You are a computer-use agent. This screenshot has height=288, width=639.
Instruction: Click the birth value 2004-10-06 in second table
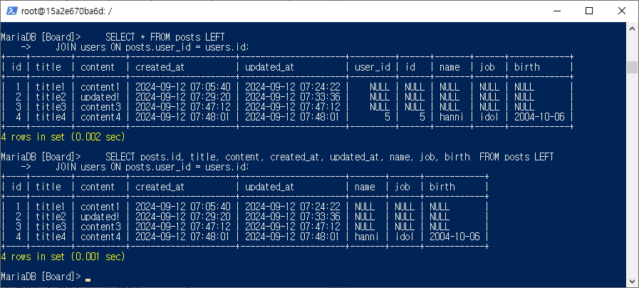454,237
